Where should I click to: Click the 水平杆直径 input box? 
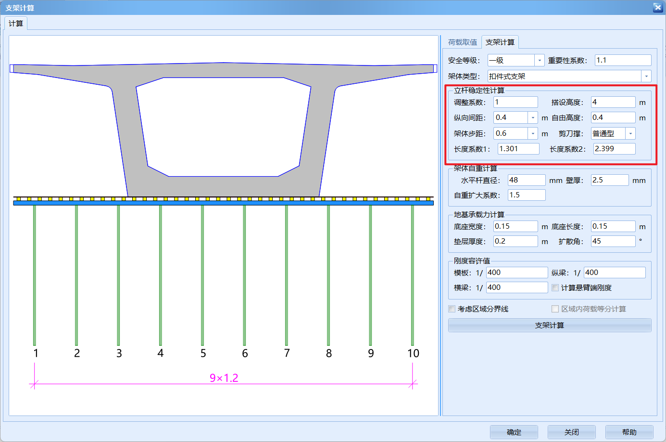tap(526, 181)
